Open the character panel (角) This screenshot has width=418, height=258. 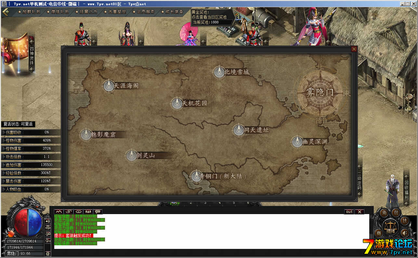(384, 213)
